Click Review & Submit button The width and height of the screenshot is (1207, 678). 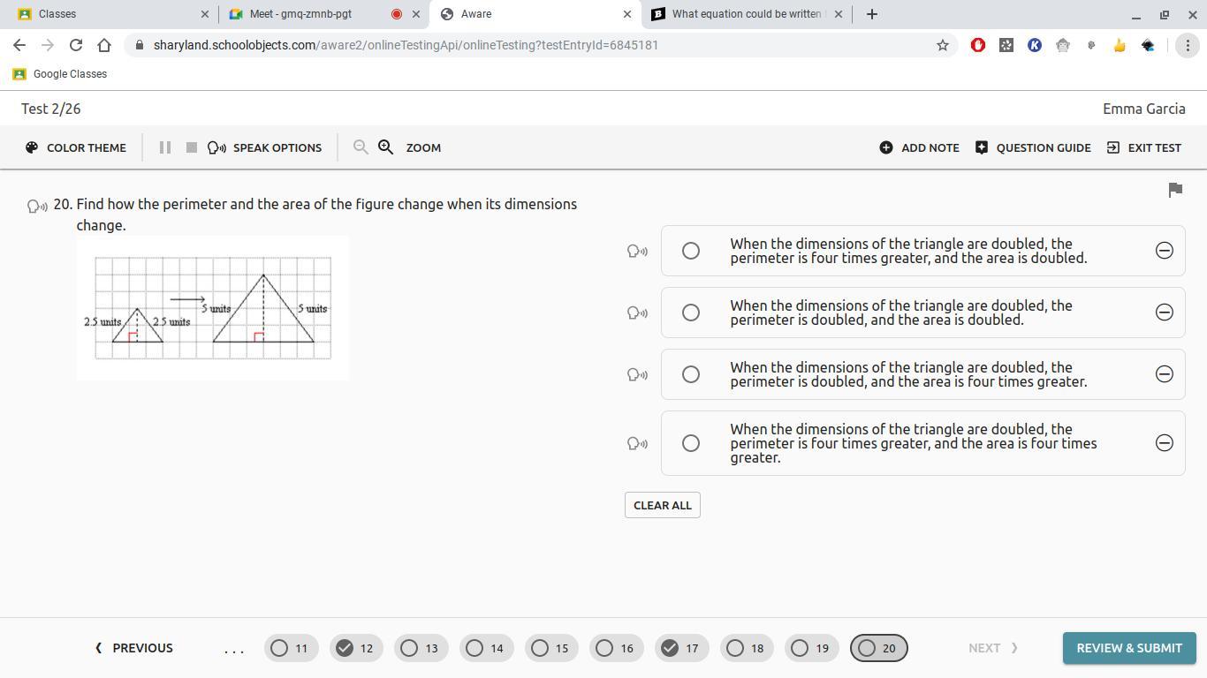point(1129,648)
